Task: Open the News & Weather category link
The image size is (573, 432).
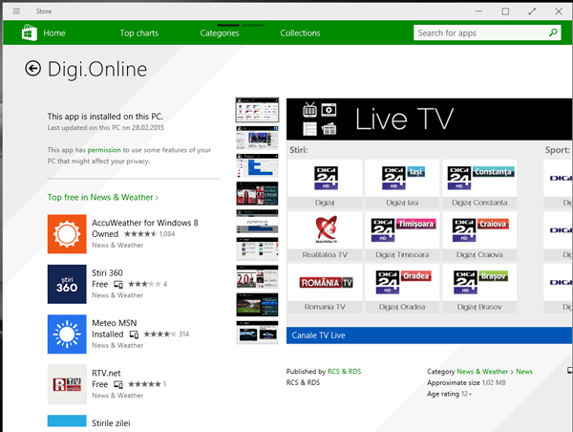Action: point(482,372)
